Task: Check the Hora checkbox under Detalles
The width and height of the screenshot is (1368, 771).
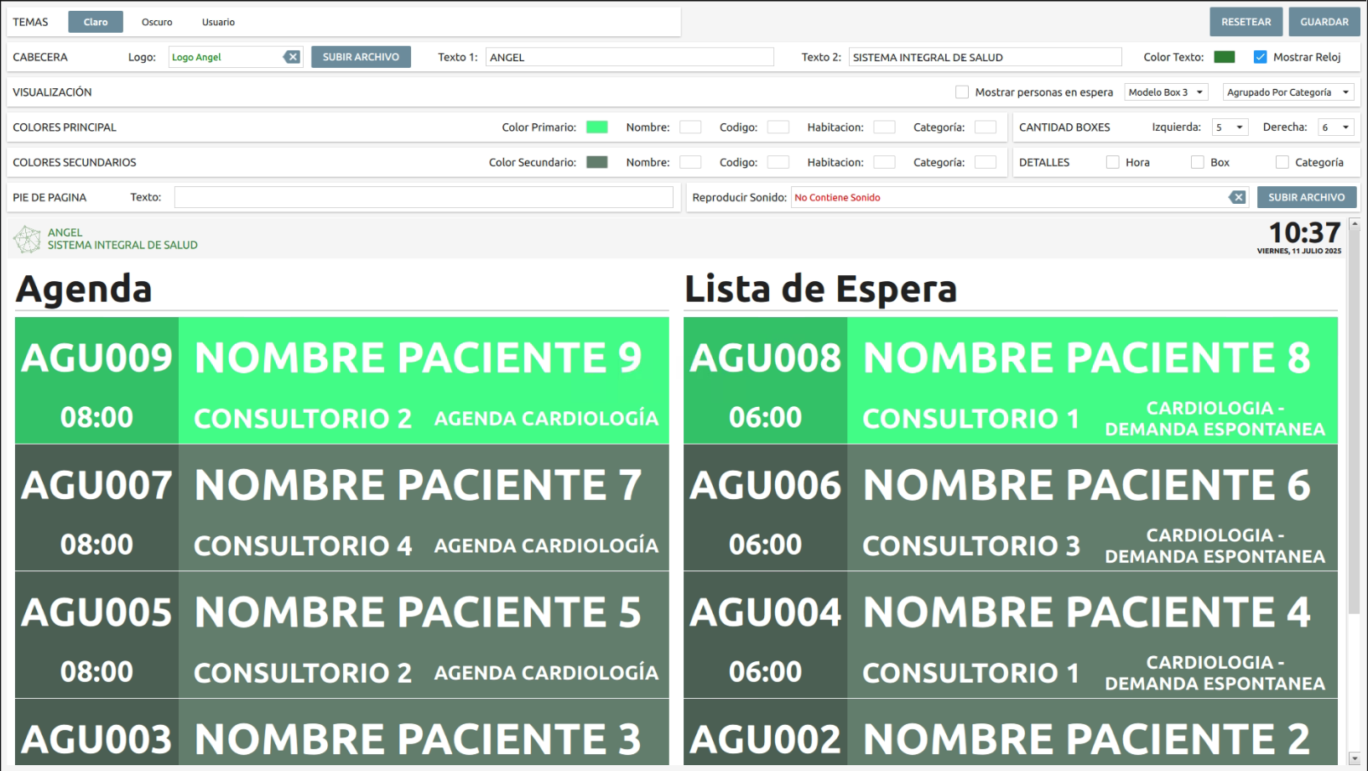Action: 1113,162
